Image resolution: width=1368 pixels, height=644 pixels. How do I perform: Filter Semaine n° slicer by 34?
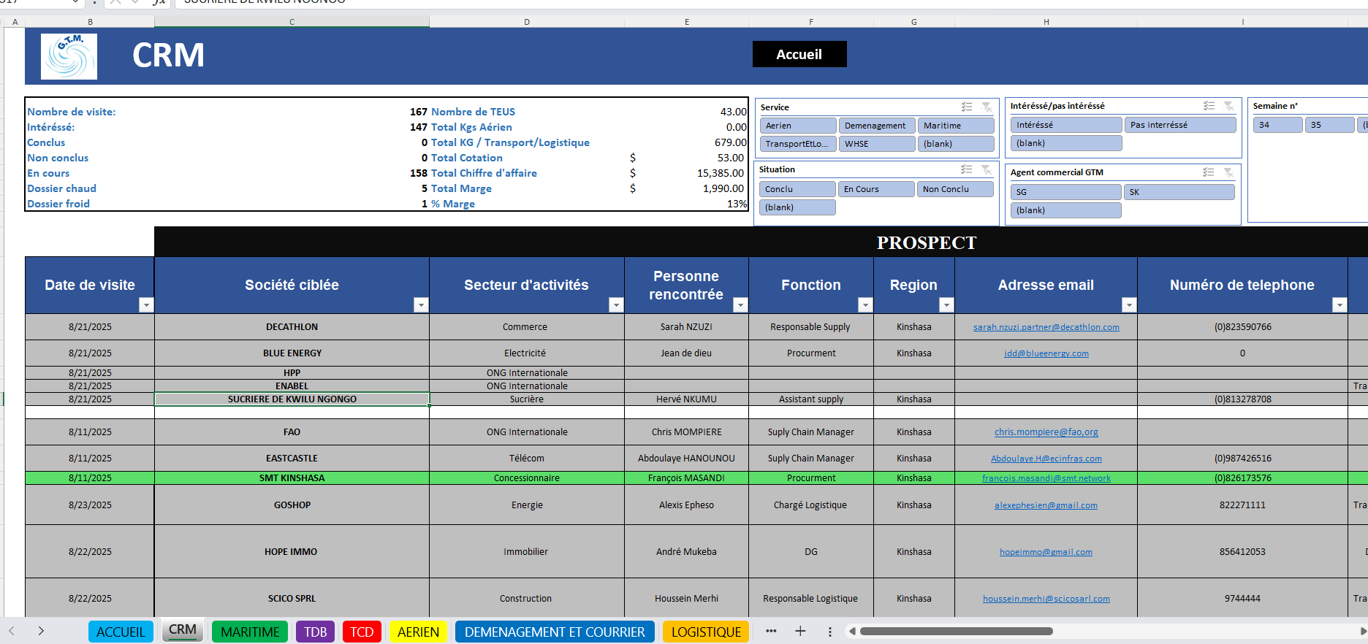point(1277,125)
